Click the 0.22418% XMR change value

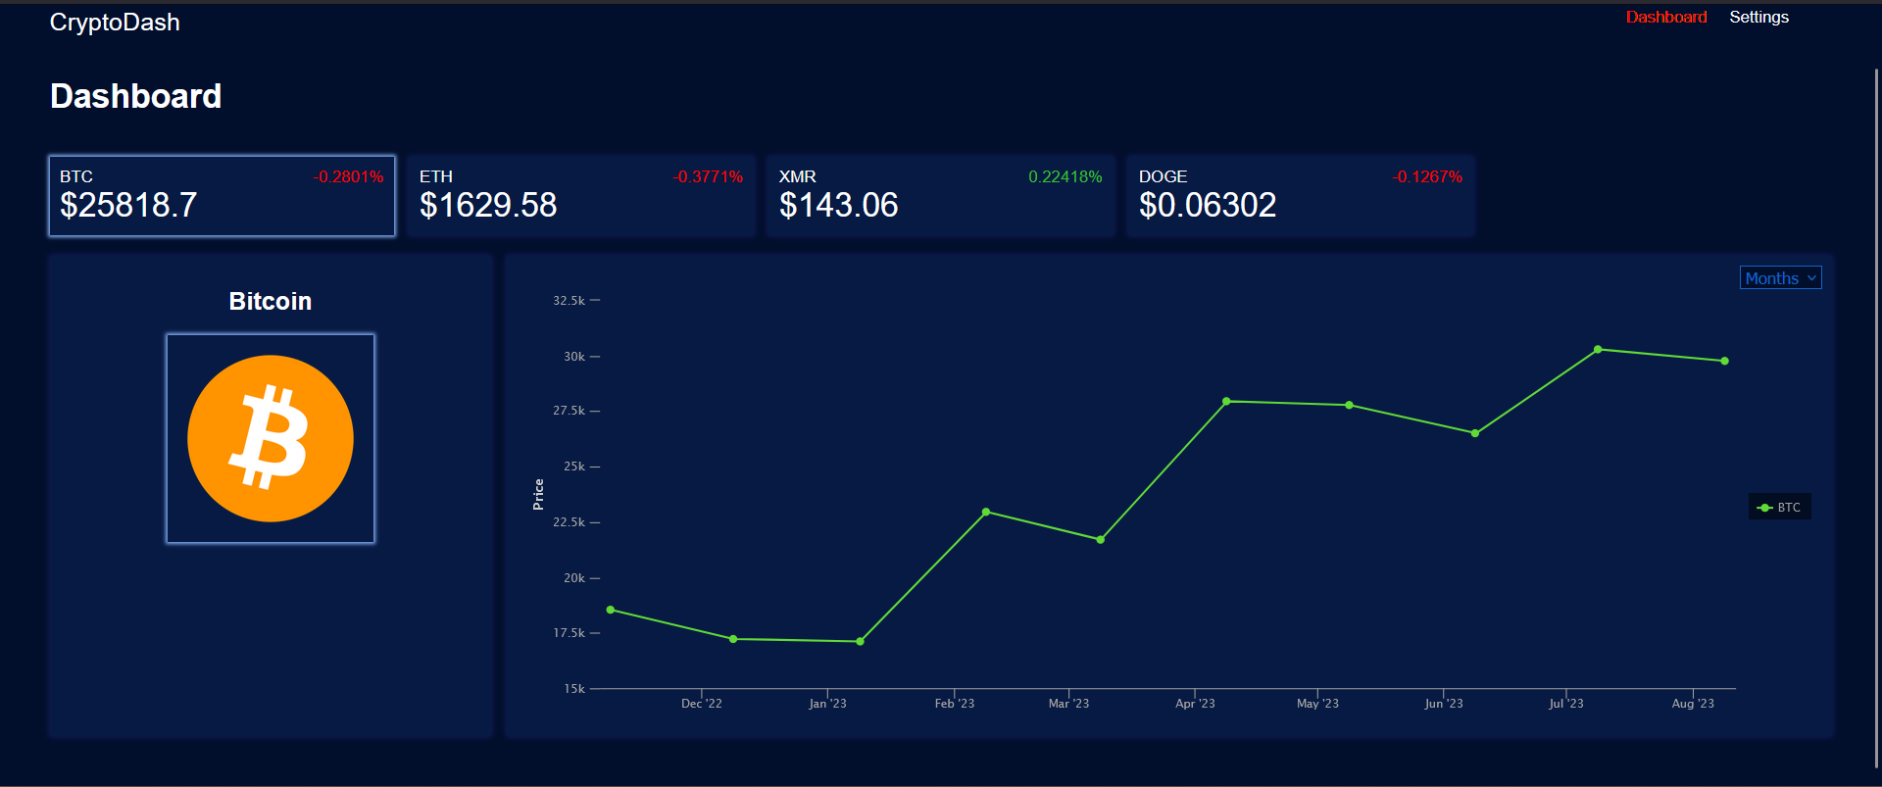coord(1065,176)
